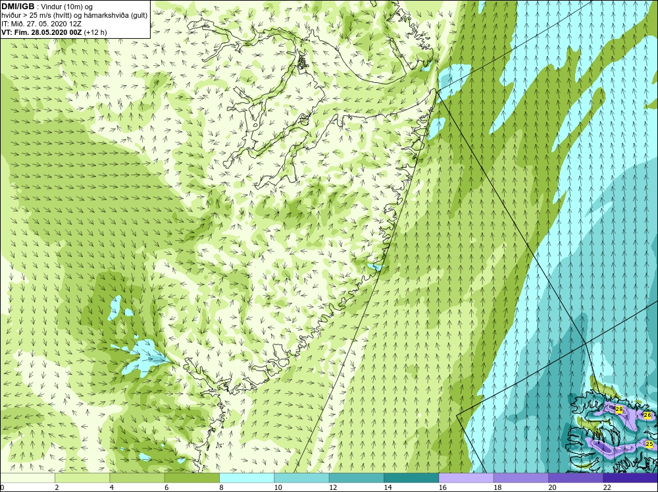Click the 'IT: Mið. 27. 05. 2020 12Z' text
Viewport: 658px width, 492px height.
click(x=41, y=24)
